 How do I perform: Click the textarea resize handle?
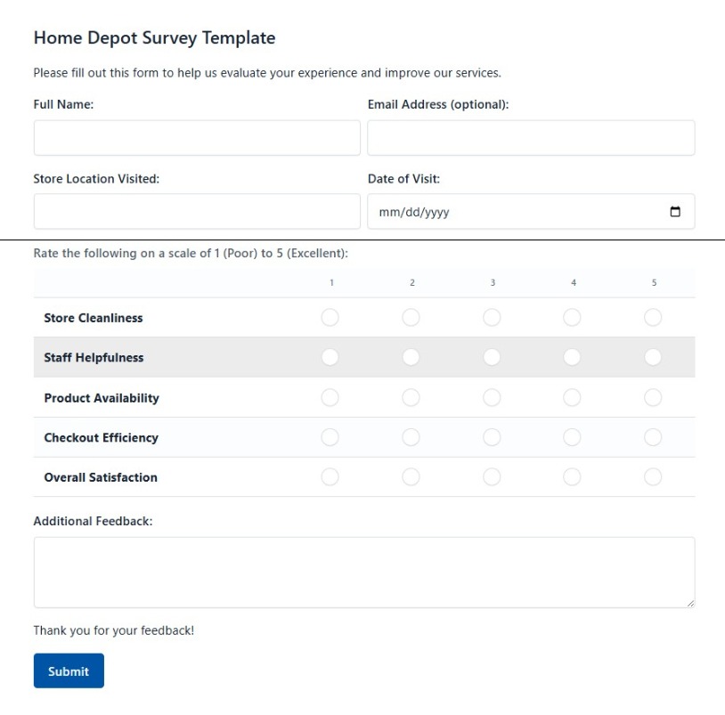[691, 605]
